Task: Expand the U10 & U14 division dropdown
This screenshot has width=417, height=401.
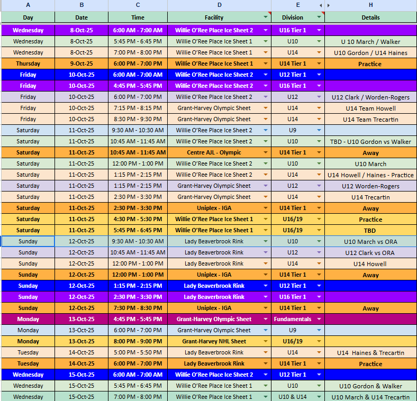Action: [x=319, y=397]
